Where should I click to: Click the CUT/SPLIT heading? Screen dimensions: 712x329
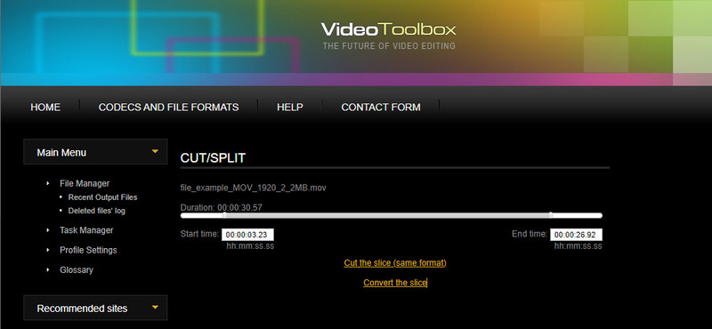(213, 158)
